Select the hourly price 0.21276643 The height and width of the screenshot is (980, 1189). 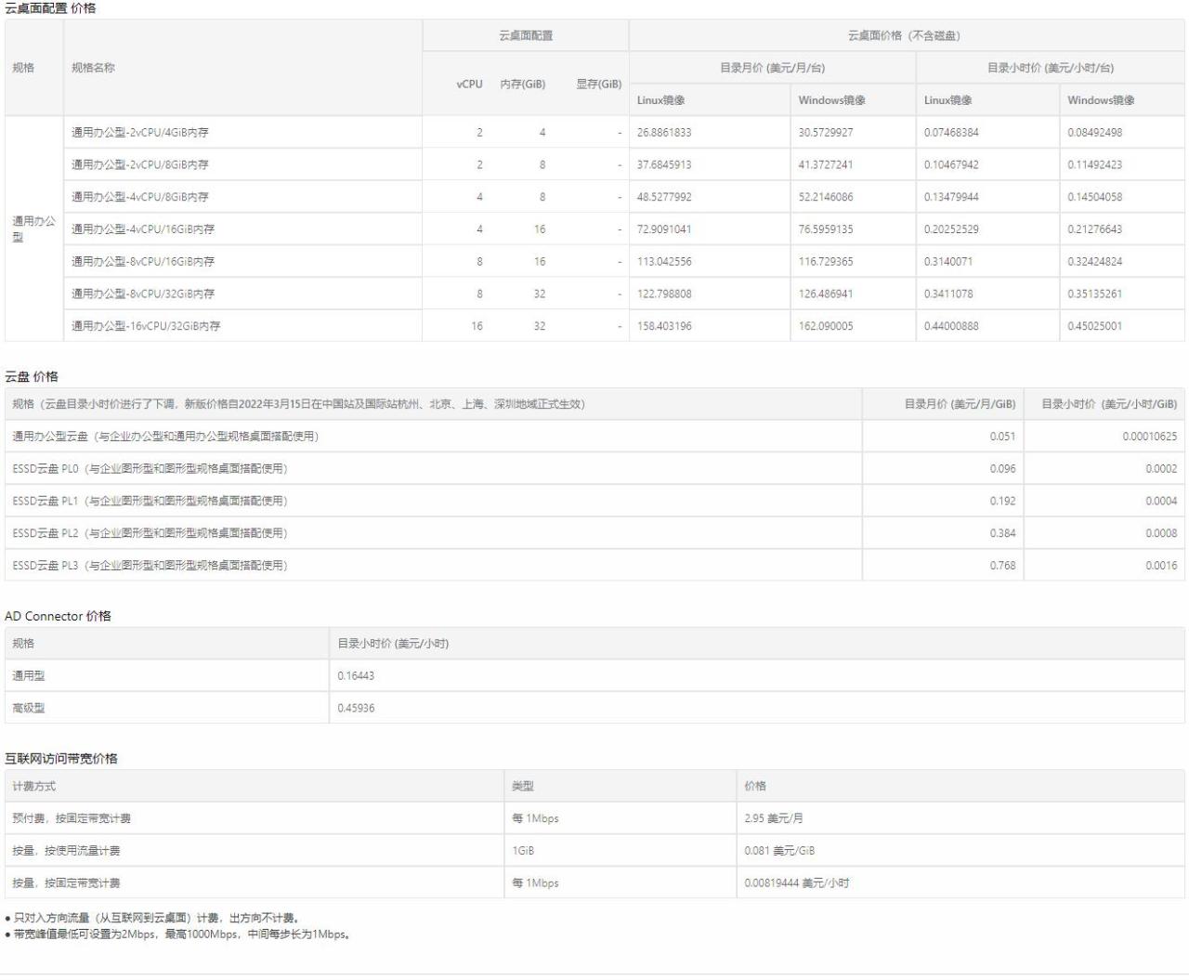tap(1095, 229)
